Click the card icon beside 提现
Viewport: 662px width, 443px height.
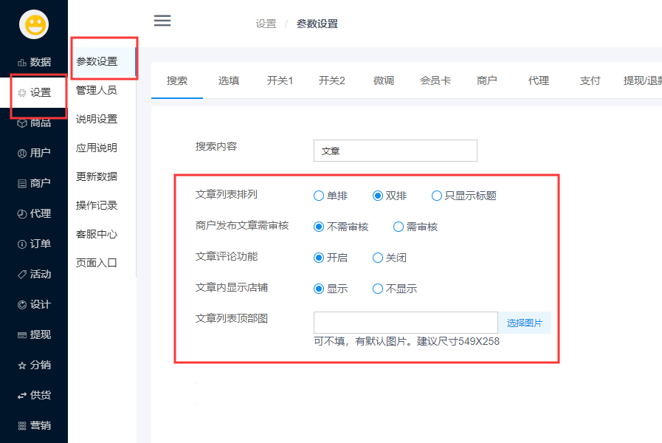[22, 335]
